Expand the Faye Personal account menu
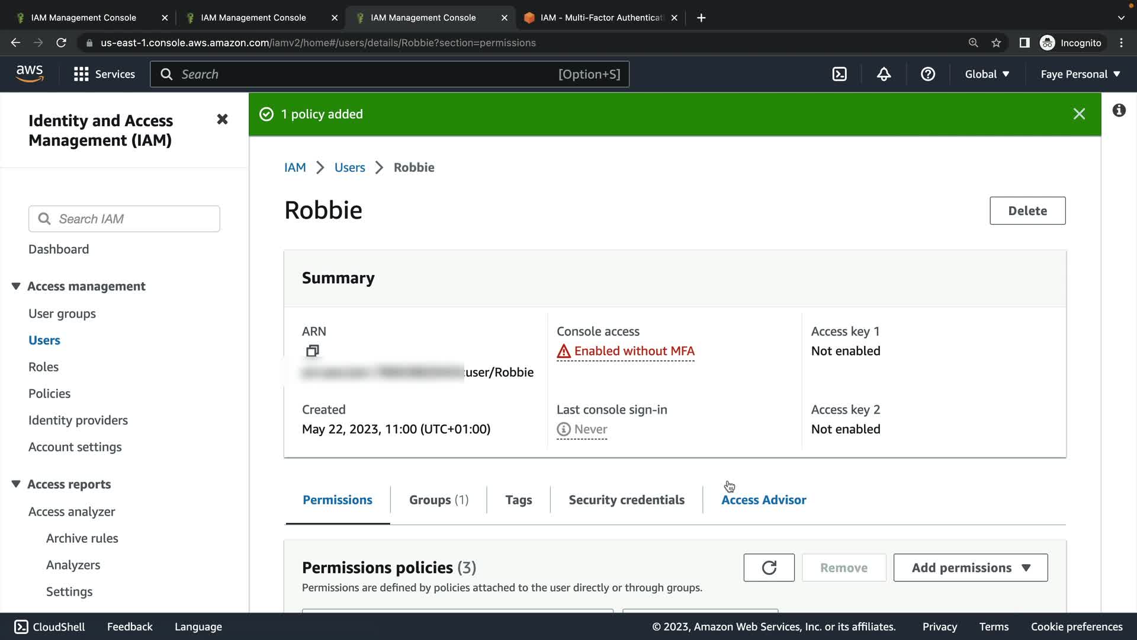 click(1080, 74)
